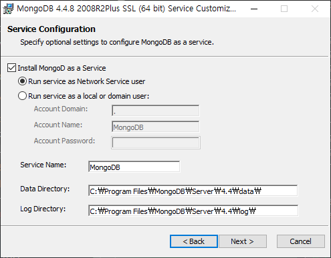Viewport: 331px width, 258px height.
Task: Cancel the MongoDB installation
Action: [300, 241]
